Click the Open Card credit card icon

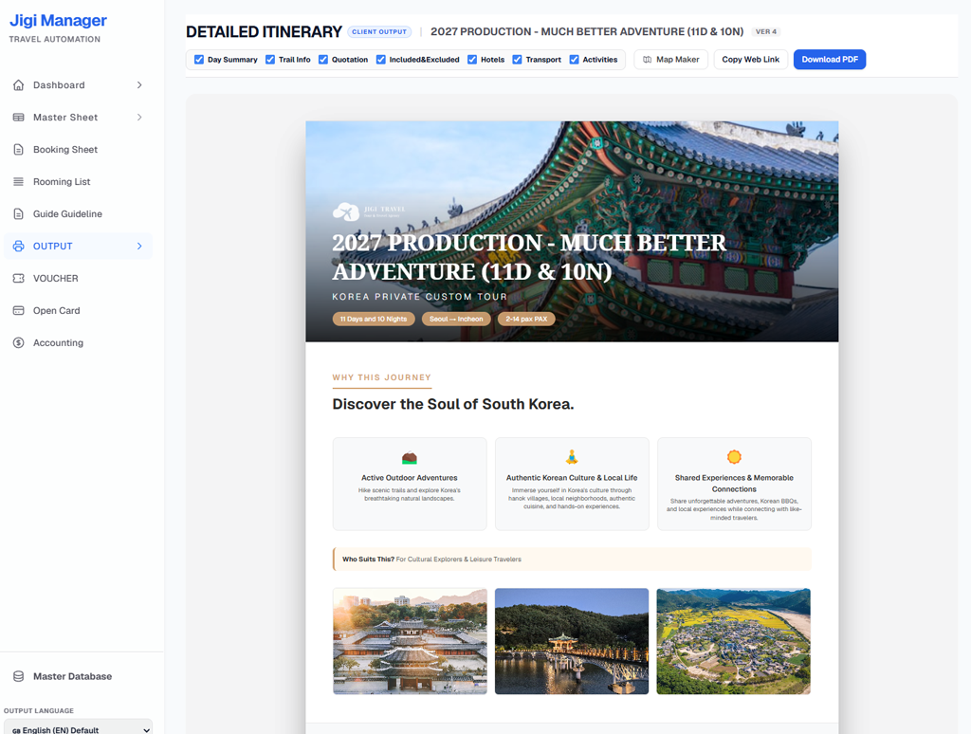pos(19,310)
